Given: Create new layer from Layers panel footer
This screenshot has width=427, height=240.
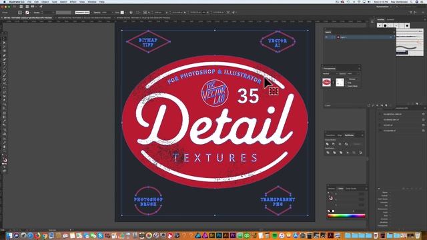Looking at the screenshot, I should point(386,105).
